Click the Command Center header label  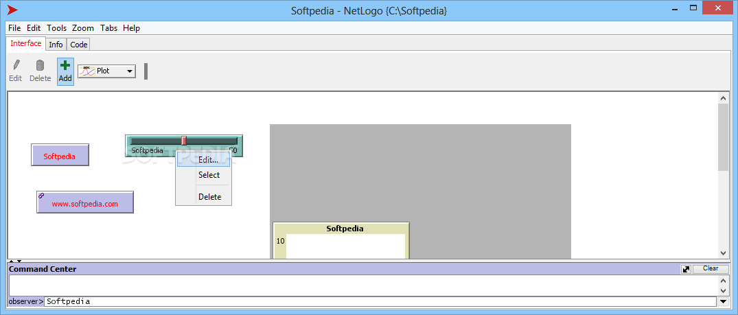(x=43, y=269)
